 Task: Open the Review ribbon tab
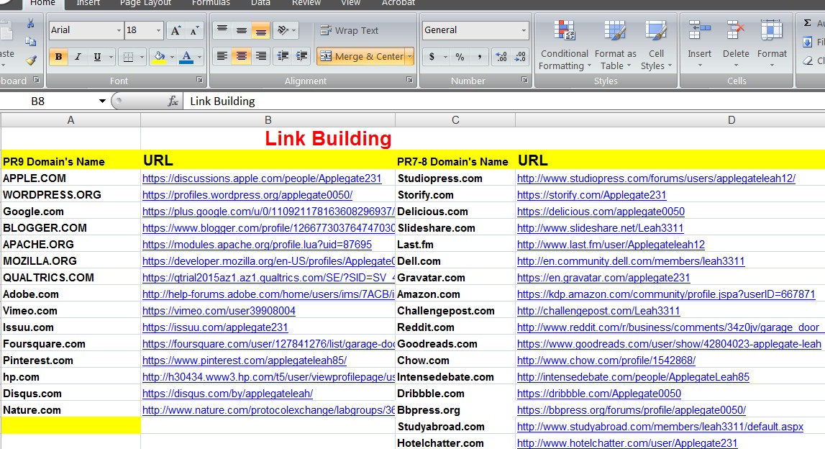click(306, 4)
